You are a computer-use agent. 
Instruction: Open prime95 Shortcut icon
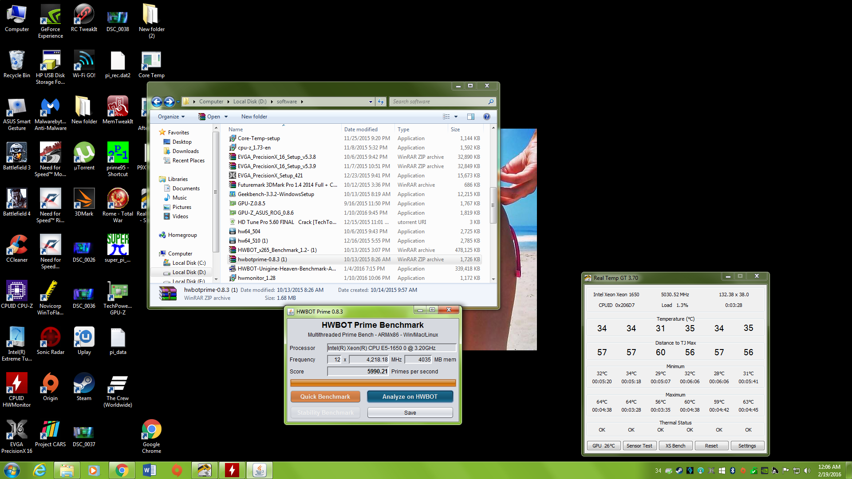[x=118, y=160]
